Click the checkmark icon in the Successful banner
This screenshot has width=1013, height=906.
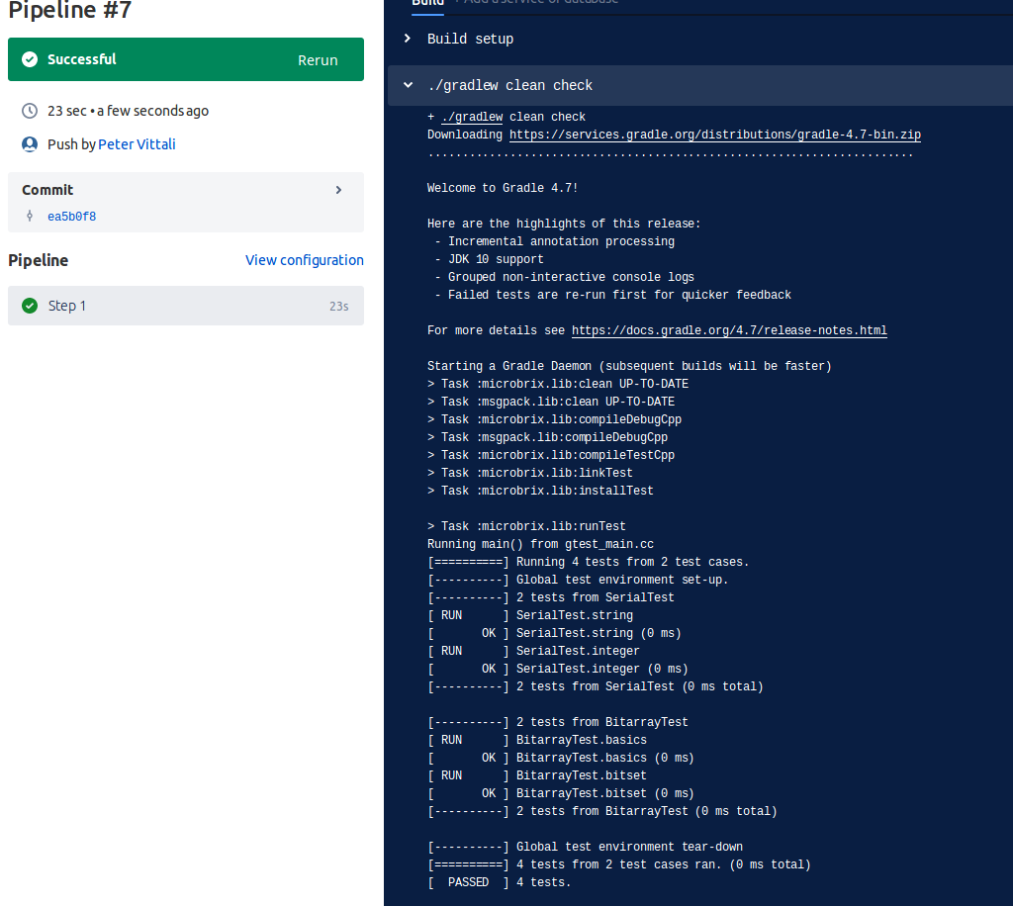pyautogui.click(x=28, y=59)
